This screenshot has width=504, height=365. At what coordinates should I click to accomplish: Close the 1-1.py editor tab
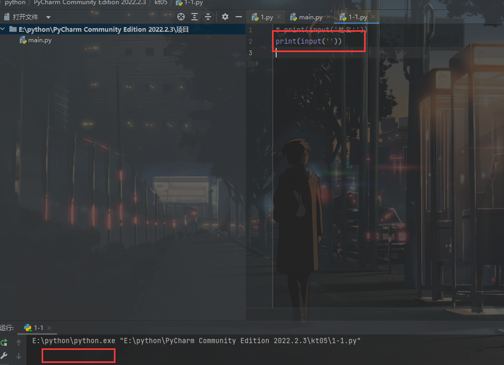click(x=373, y=17)
